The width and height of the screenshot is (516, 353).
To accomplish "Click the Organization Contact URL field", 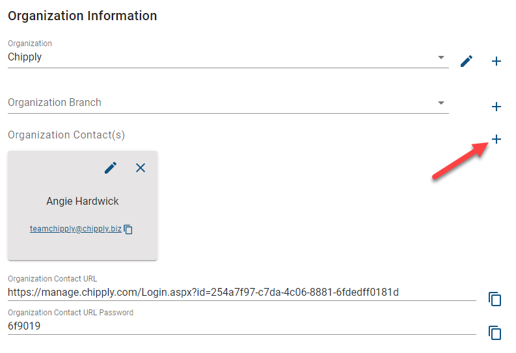I will click(242, 292).
